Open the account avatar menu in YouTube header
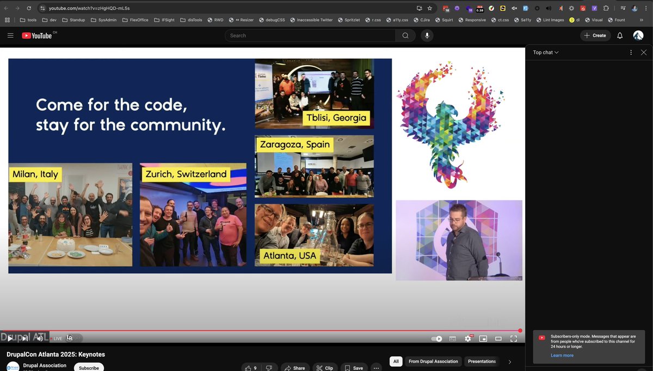Screen dimensions: 653x371 point(638,35)
